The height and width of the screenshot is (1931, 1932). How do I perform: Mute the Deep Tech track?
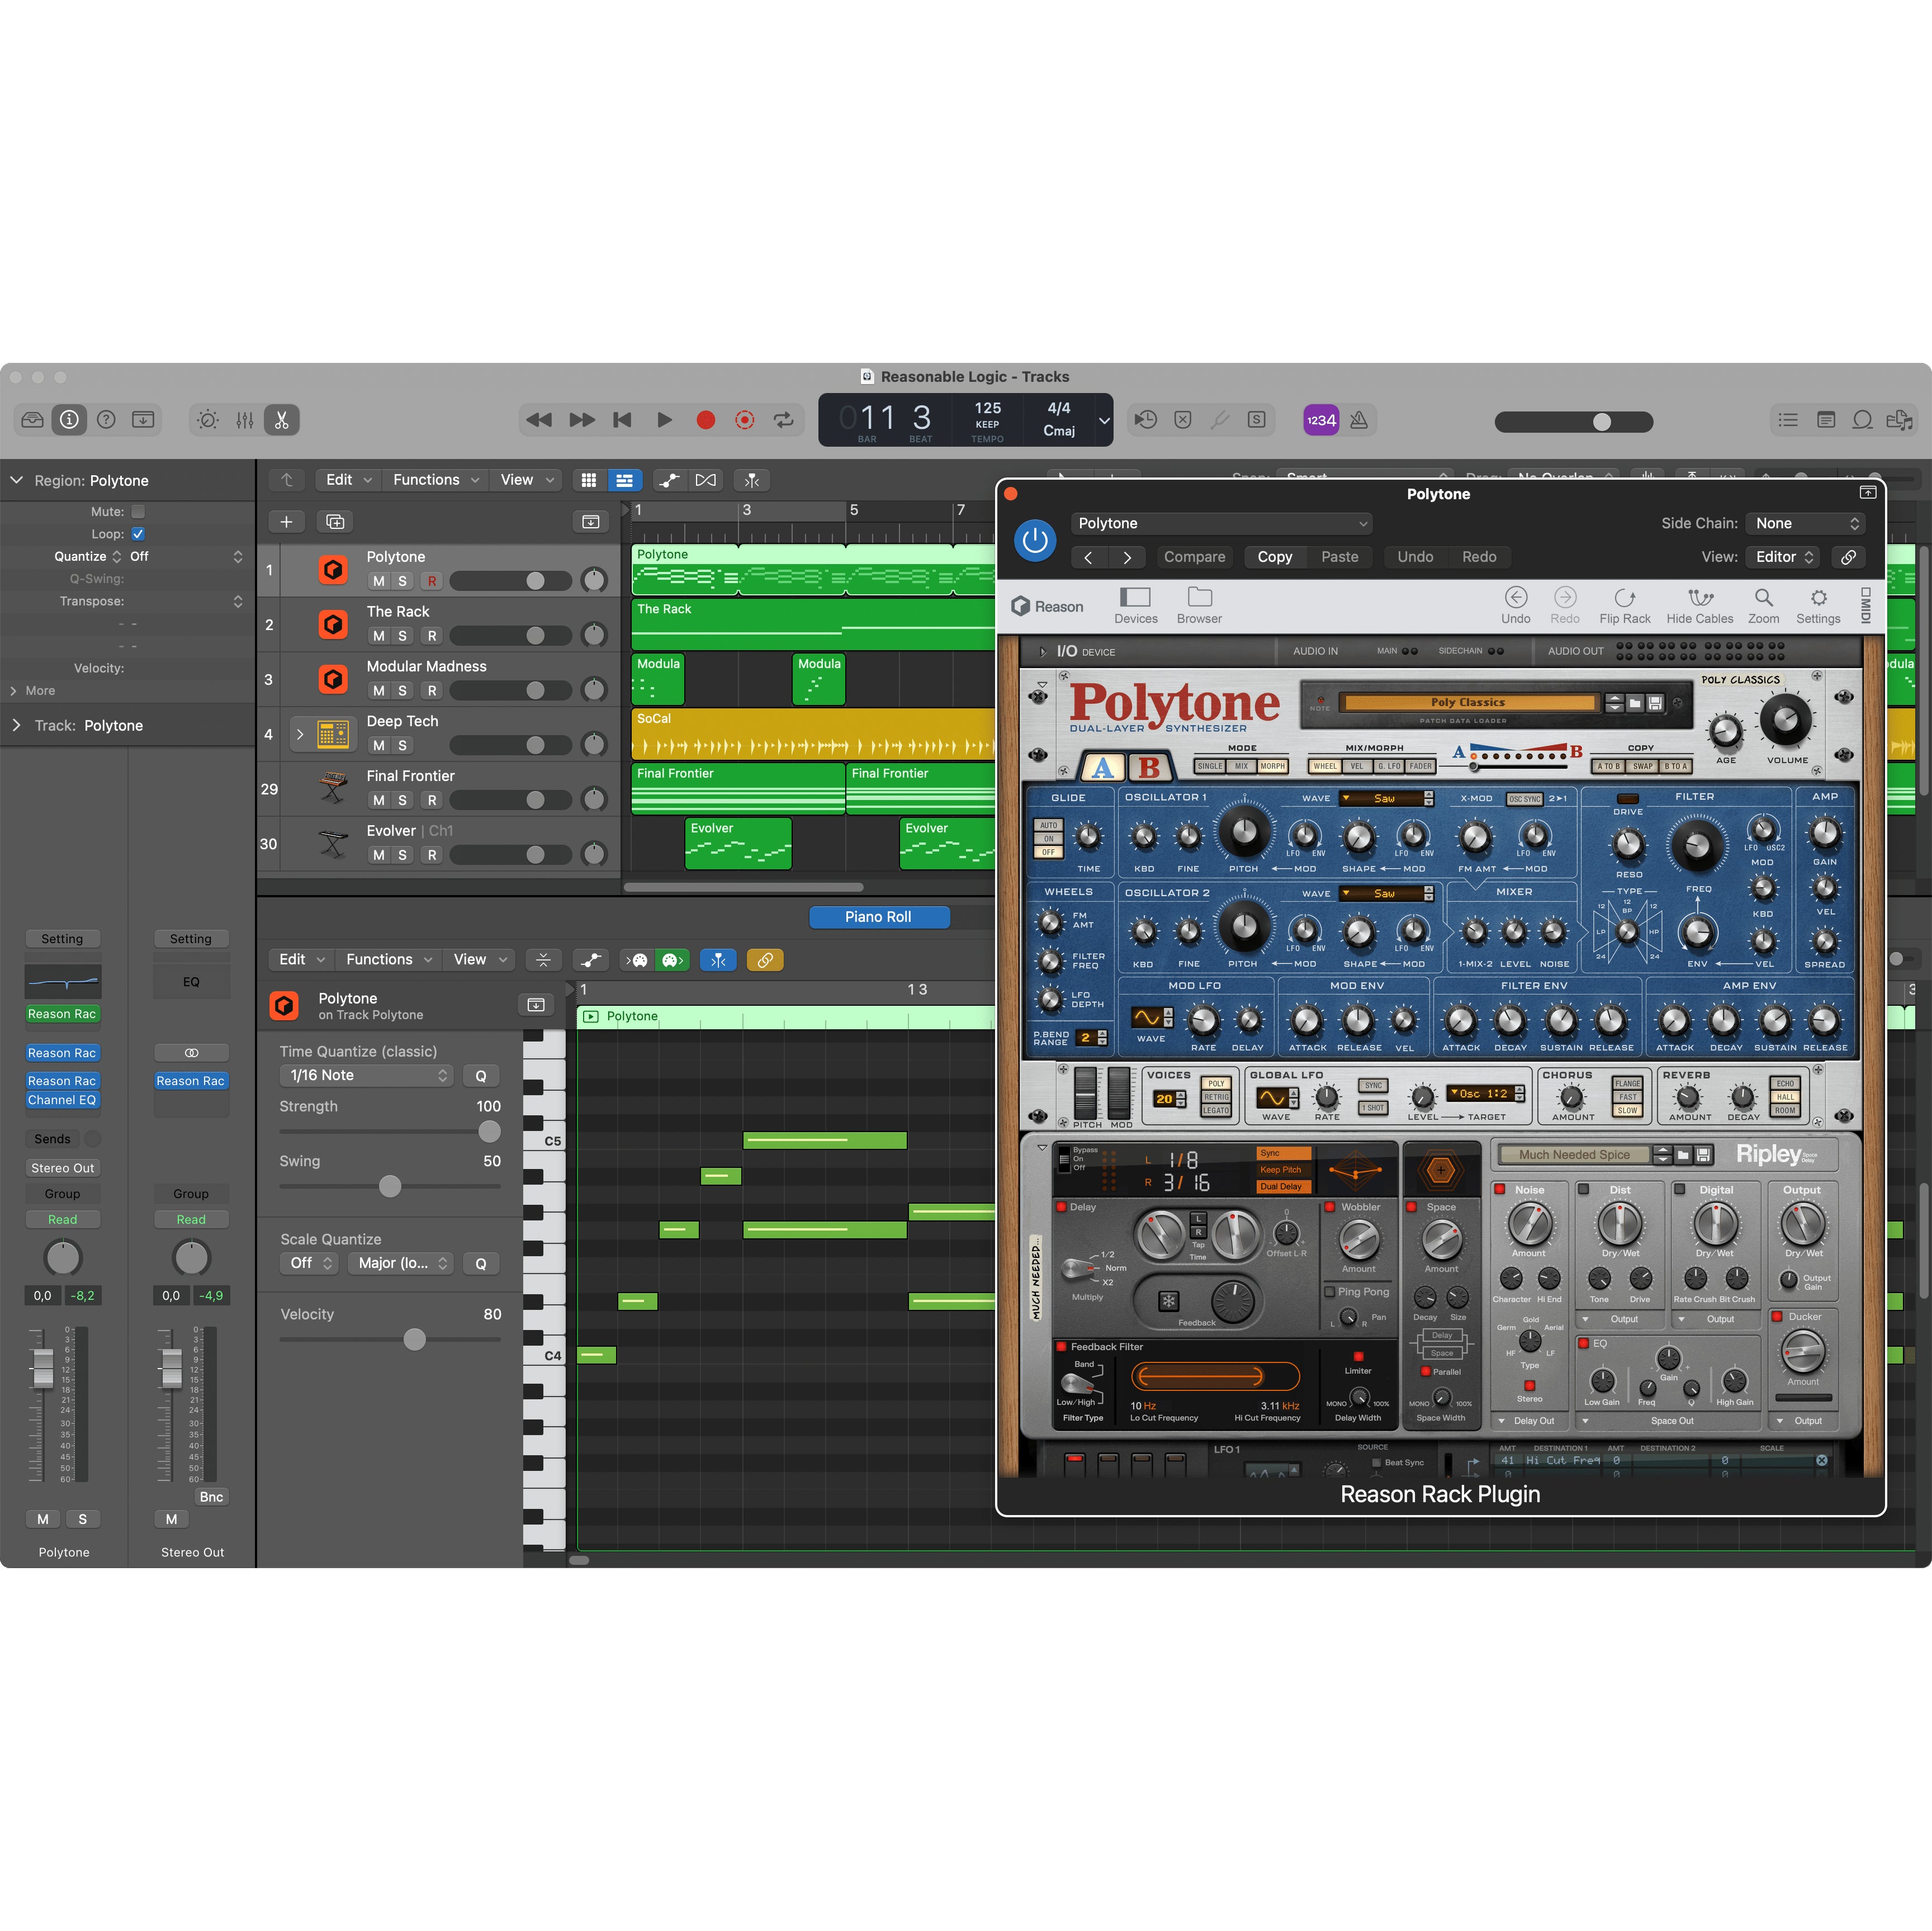[x=378, y=745]
